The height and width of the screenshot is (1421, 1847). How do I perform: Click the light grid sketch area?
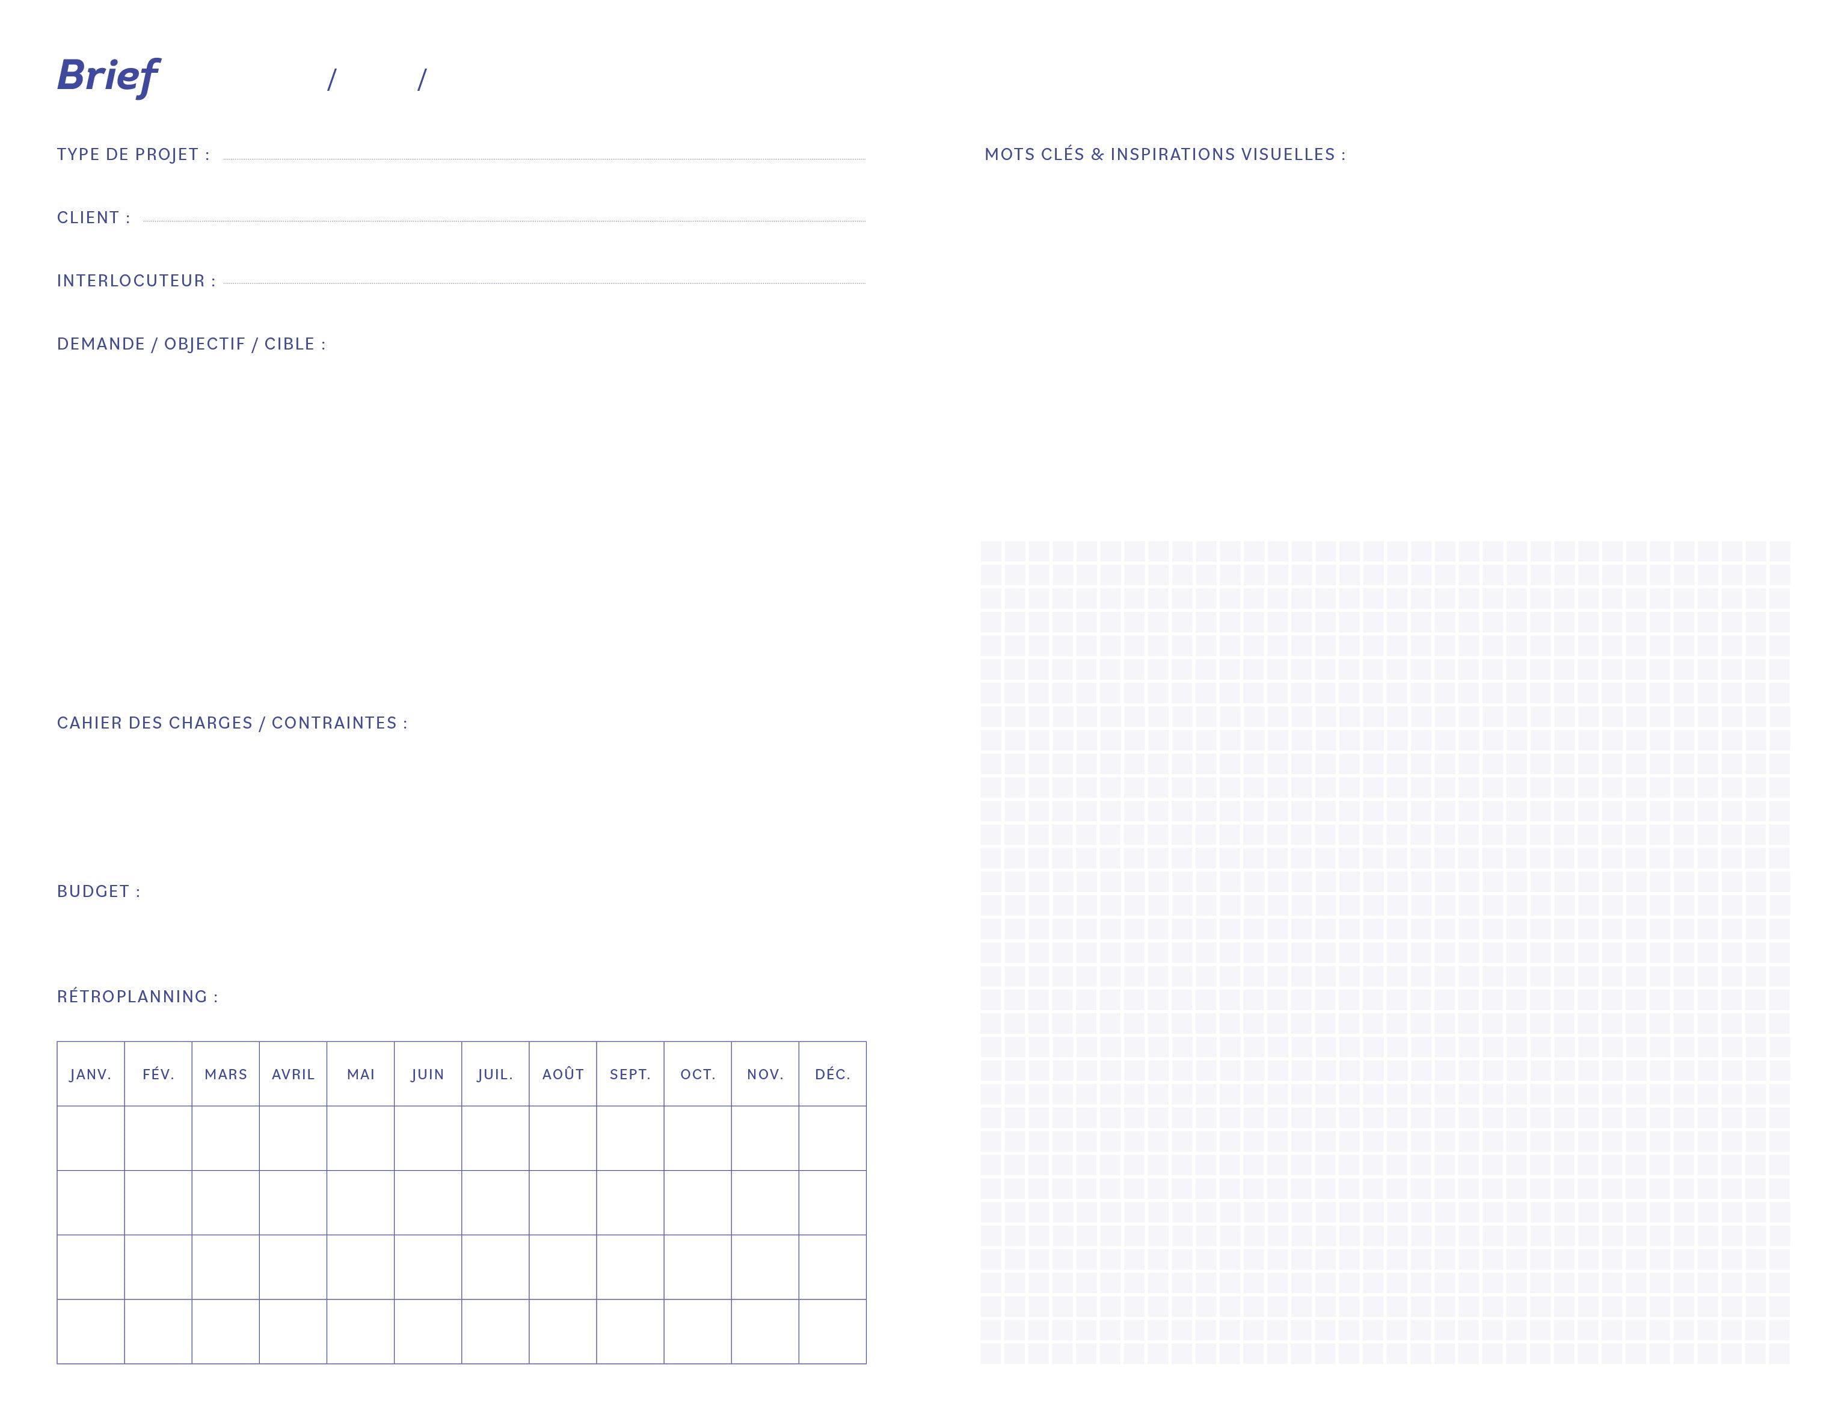coord(1384,952)
